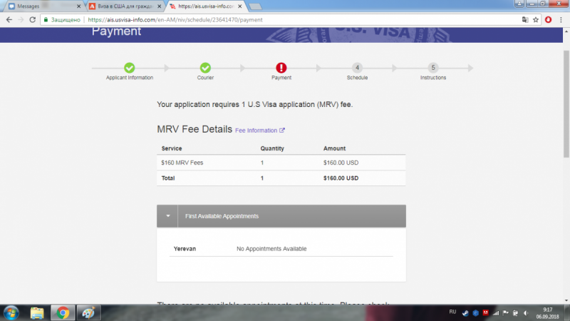Collapse the First Available Appointments panel arrow
Image resolution: width=570 pixels, height=321 pixels.
(167, 215)
